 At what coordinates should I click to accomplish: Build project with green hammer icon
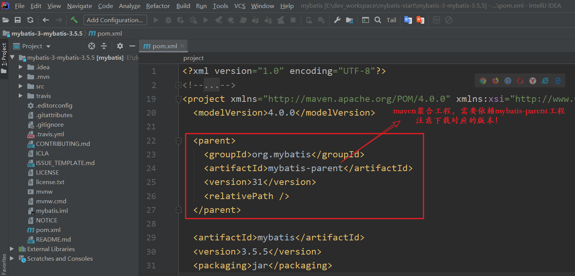click(74, 20)
